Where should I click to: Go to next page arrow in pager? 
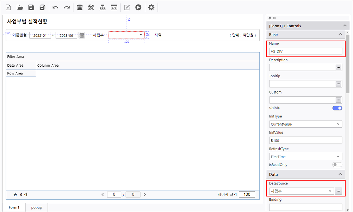click(145, 194)
